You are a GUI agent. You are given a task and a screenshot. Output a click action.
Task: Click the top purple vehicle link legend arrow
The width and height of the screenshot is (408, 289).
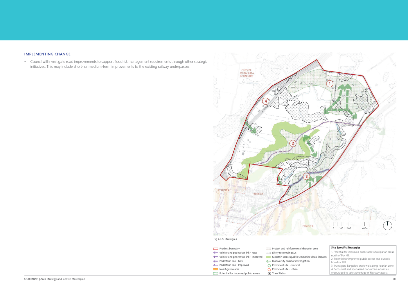point(215,253)
